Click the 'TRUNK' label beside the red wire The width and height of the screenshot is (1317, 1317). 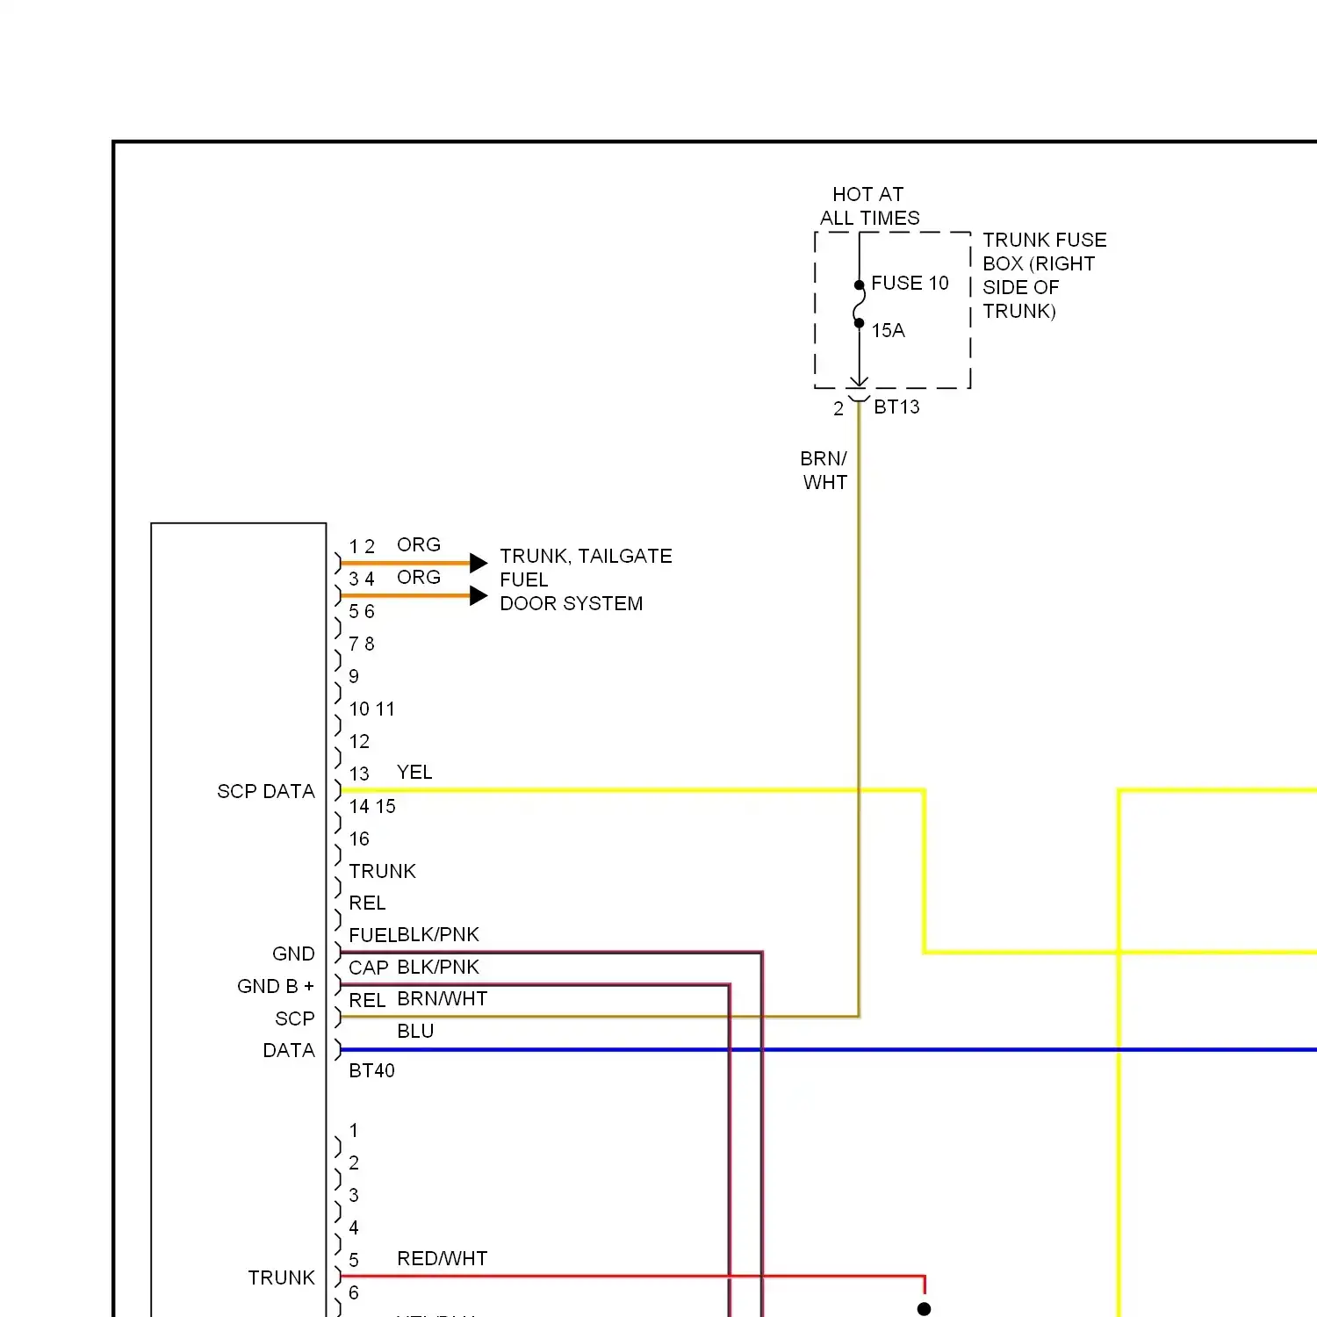tap(281, 1277)
